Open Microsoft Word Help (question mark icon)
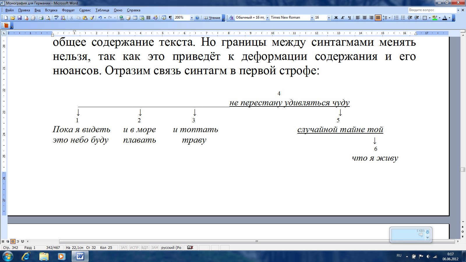 [197, 18]
